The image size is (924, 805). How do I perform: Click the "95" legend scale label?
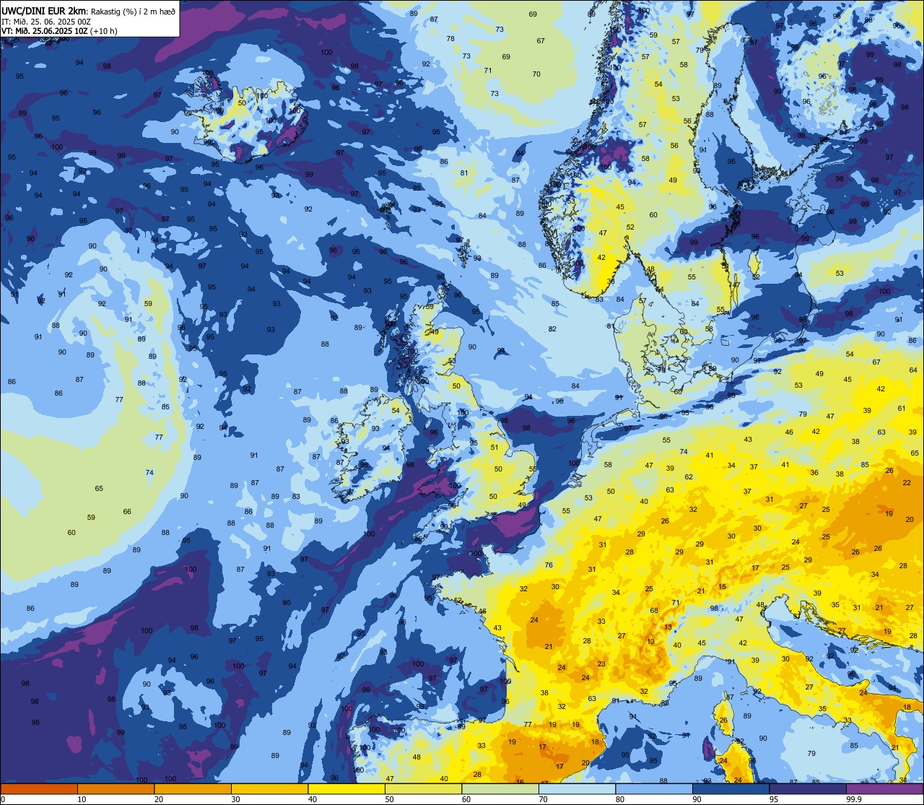774,799
